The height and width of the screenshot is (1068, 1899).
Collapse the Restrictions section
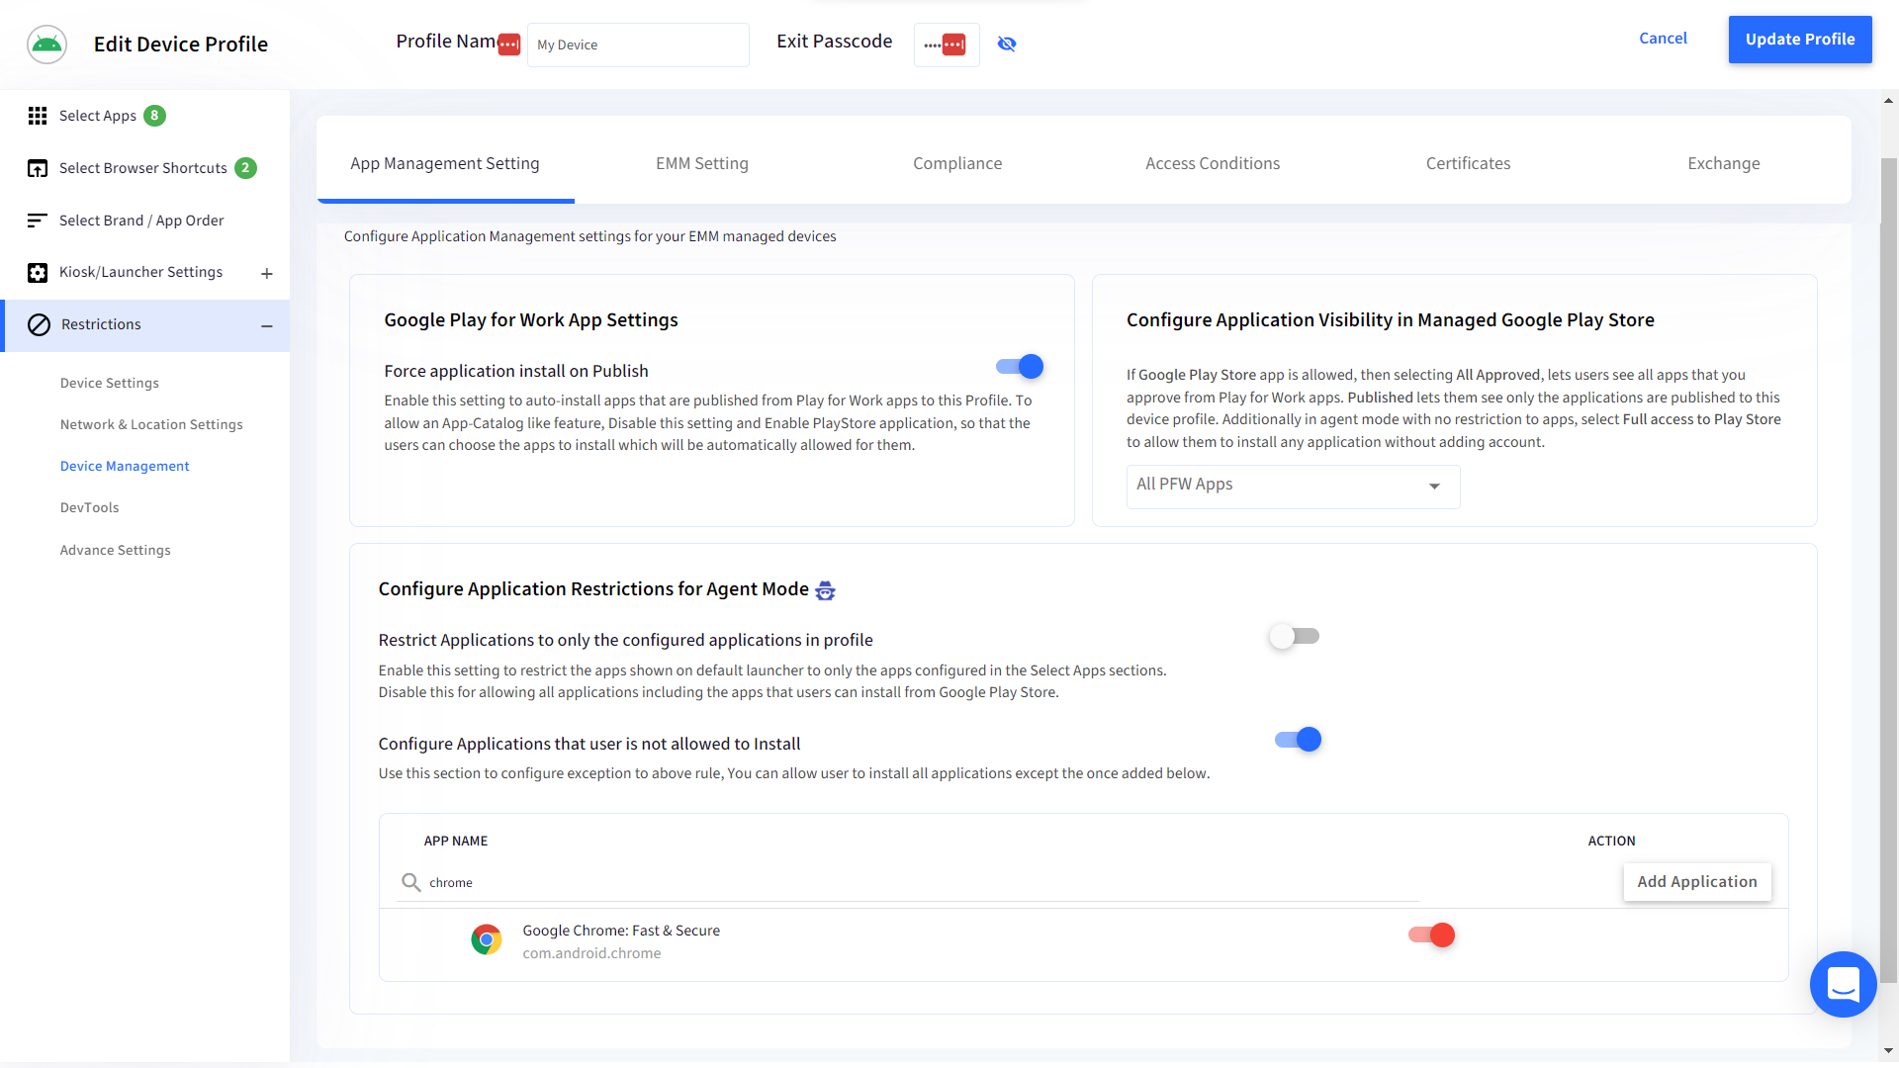(x=266, y=324)
